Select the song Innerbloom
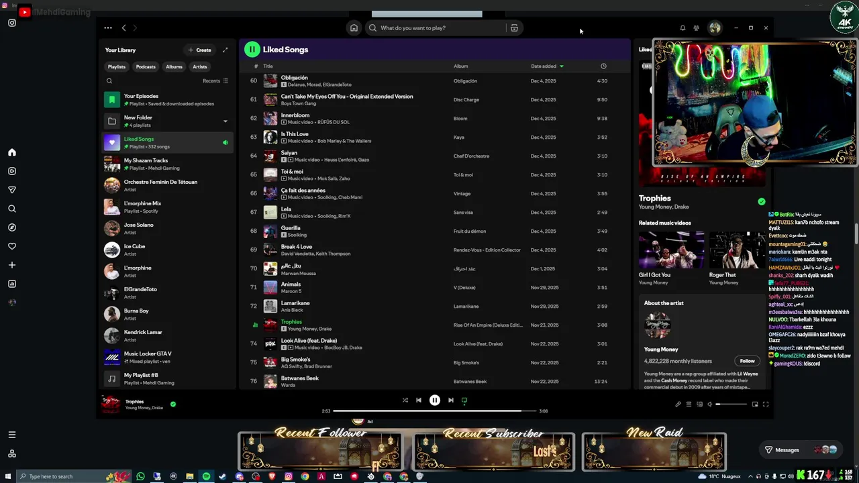The height and width of the screenshot is (483, 859). (295, 115)
